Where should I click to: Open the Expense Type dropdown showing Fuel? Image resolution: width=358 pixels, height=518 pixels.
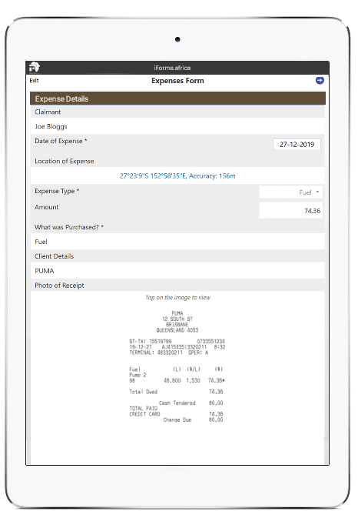(x=290, y=192)
